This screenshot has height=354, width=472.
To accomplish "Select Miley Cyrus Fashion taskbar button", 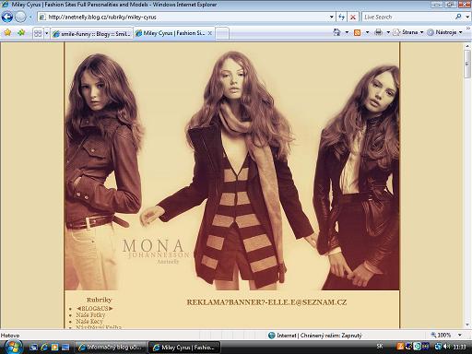I will [184, 348].
